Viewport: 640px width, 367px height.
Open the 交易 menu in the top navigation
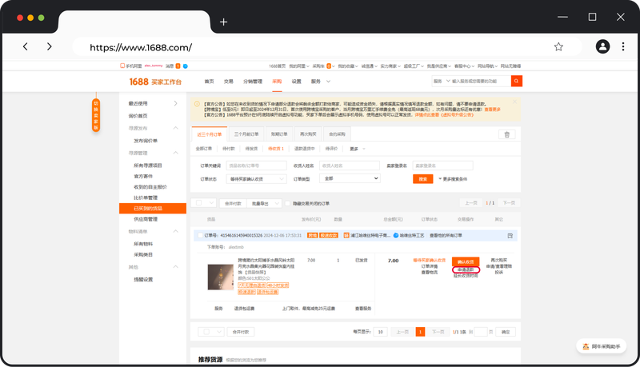pyautogui.click(x=229, y=82)
